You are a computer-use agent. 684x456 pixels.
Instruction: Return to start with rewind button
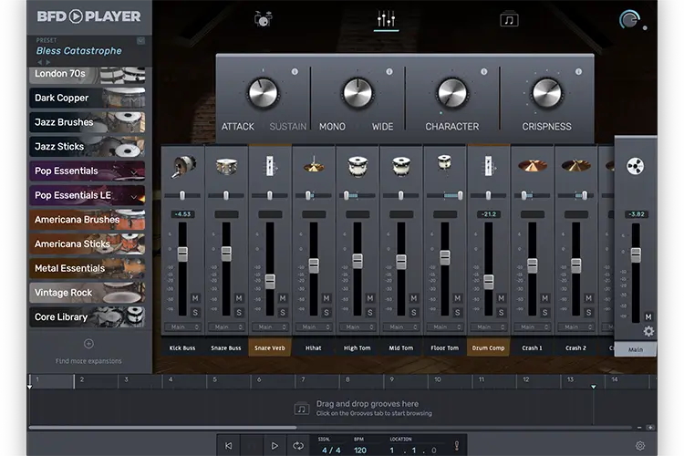(x=228, y=446)
